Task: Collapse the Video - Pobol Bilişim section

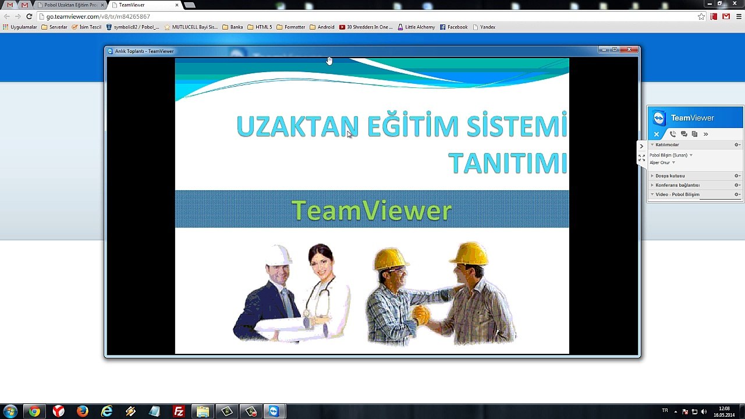Action: (x=652, y=194)
